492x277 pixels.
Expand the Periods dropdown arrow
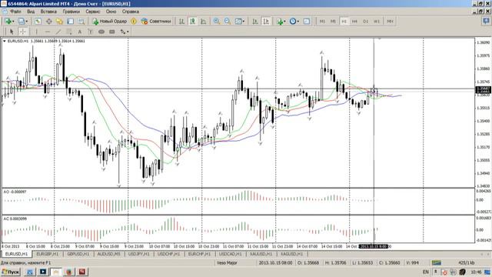coord(298,22)
